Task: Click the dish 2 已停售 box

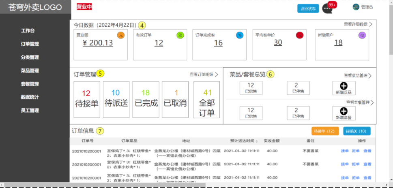Action: tap(298, 88)
